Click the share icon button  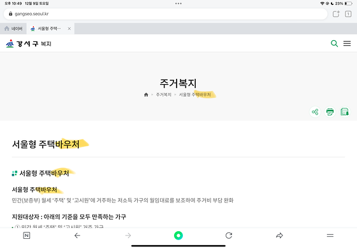coord(315,112)
